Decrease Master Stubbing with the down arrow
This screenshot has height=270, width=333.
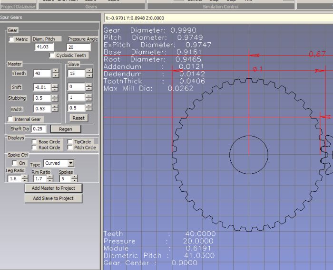click(55, 100)
